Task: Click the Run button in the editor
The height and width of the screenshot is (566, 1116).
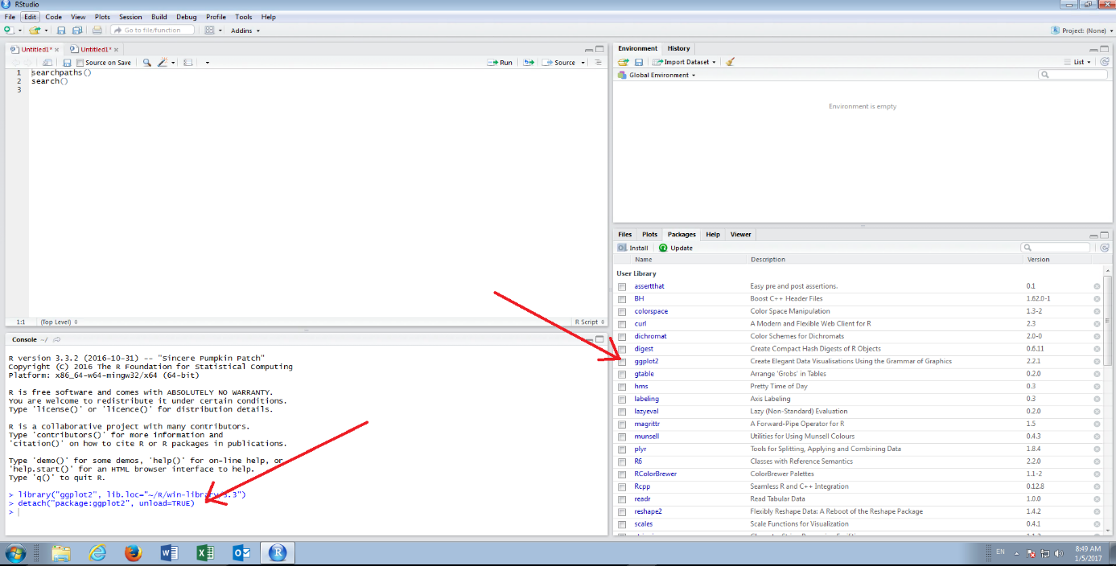Action: [500, 63]
